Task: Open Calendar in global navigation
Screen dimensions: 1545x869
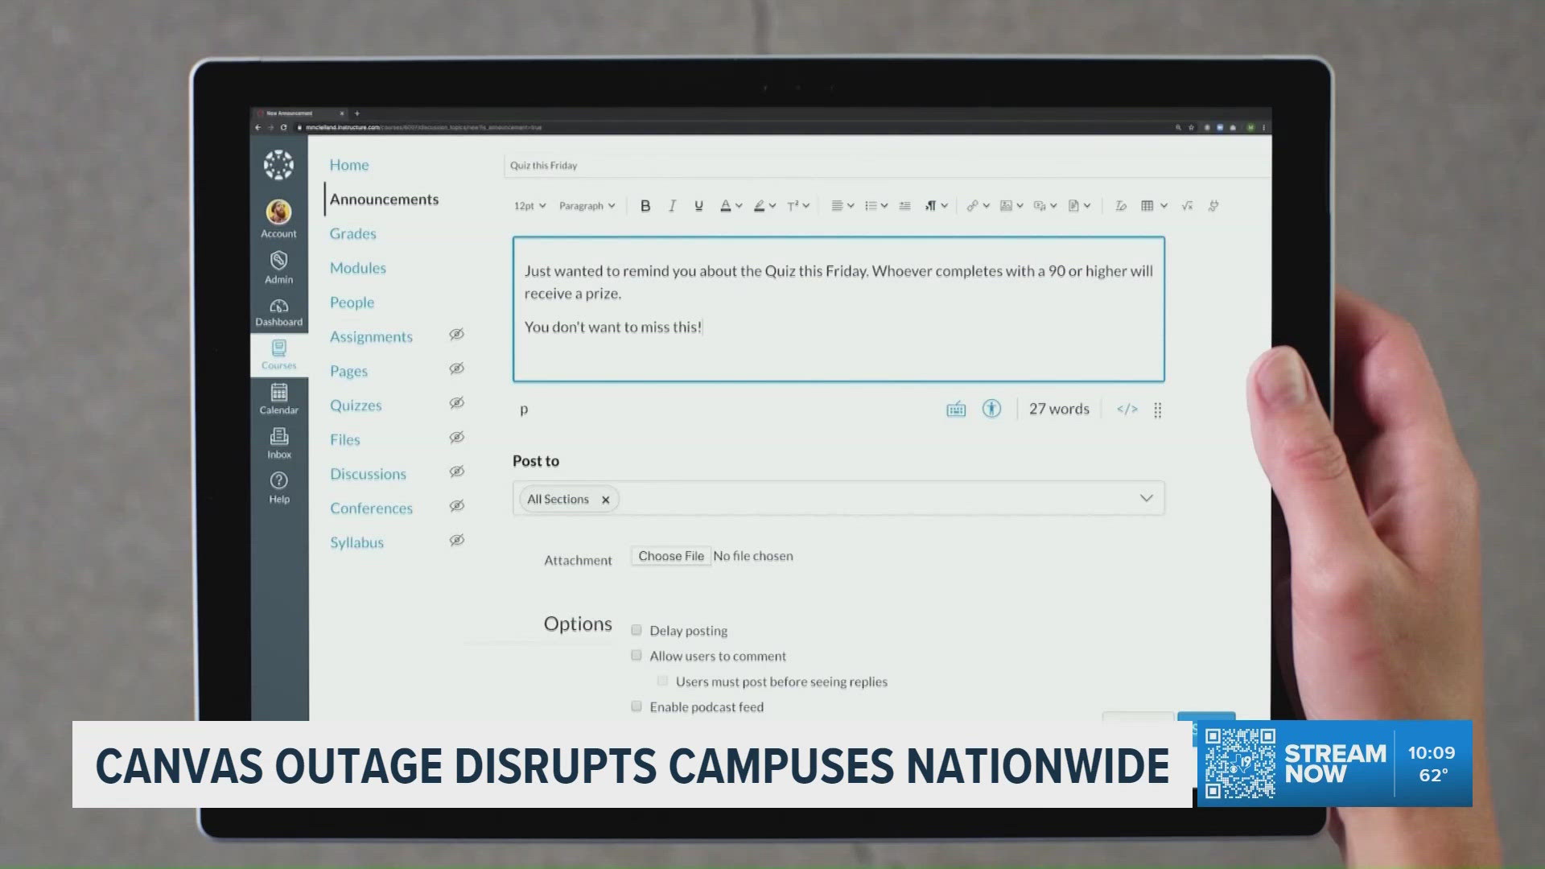Action: point(278,399)
